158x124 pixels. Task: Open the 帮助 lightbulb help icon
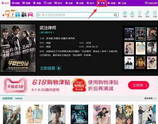tap(140, 14)
